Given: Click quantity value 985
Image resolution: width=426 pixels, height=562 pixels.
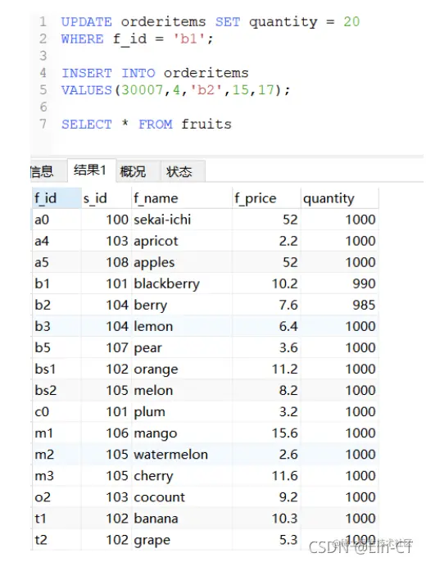Looking at the screenshot, I should click(340, 305).
